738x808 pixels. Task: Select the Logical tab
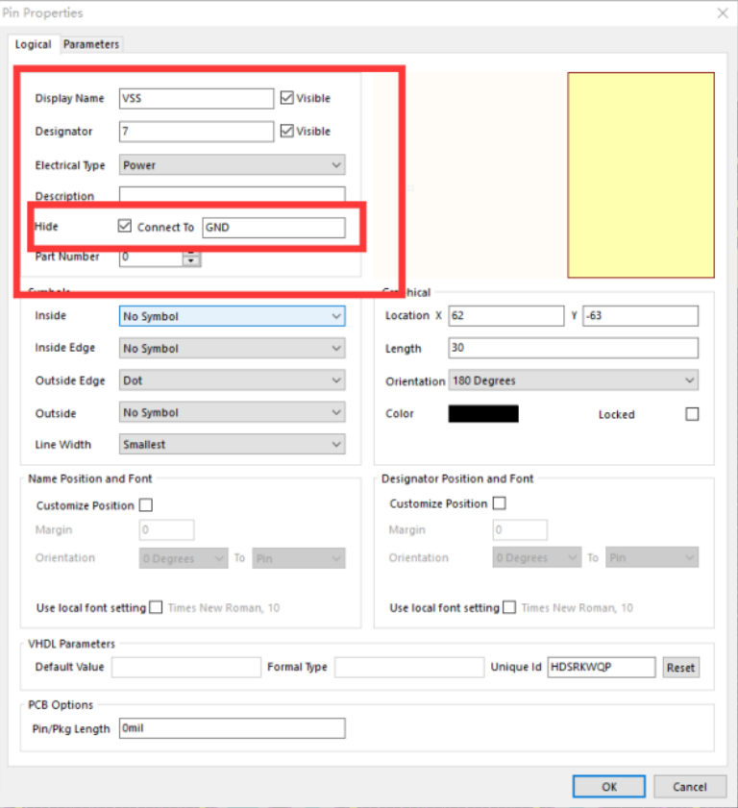point(33,44)
